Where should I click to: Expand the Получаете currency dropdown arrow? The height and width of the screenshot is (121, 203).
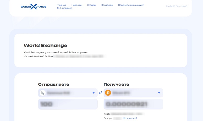159,93
